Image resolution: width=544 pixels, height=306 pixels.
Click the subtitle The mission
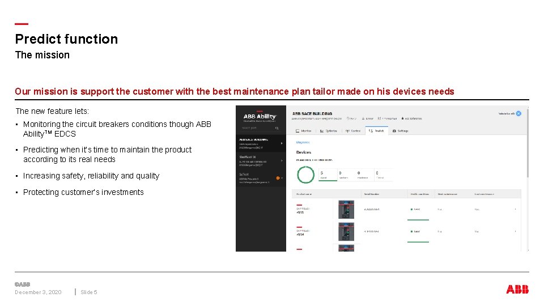point(42,55)
